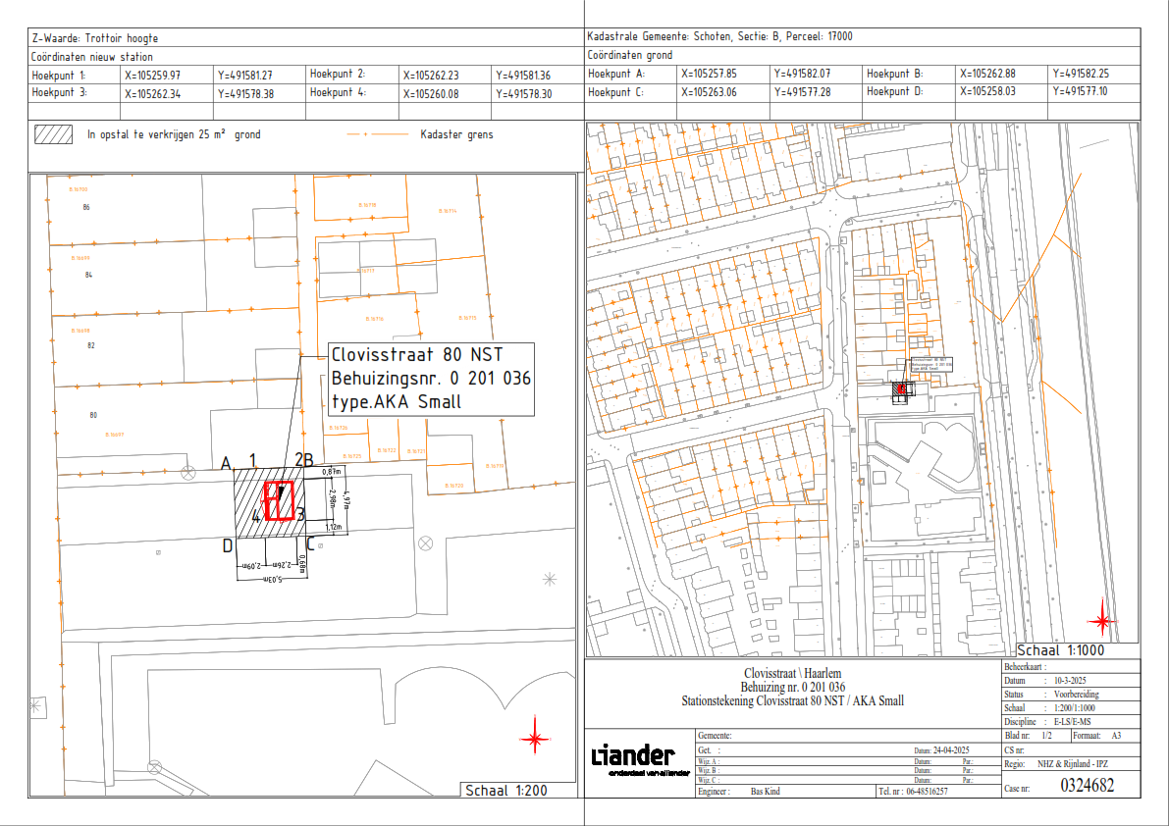Click corner label D on the hatched plot
1169x826 pixels.
(227, 544)
